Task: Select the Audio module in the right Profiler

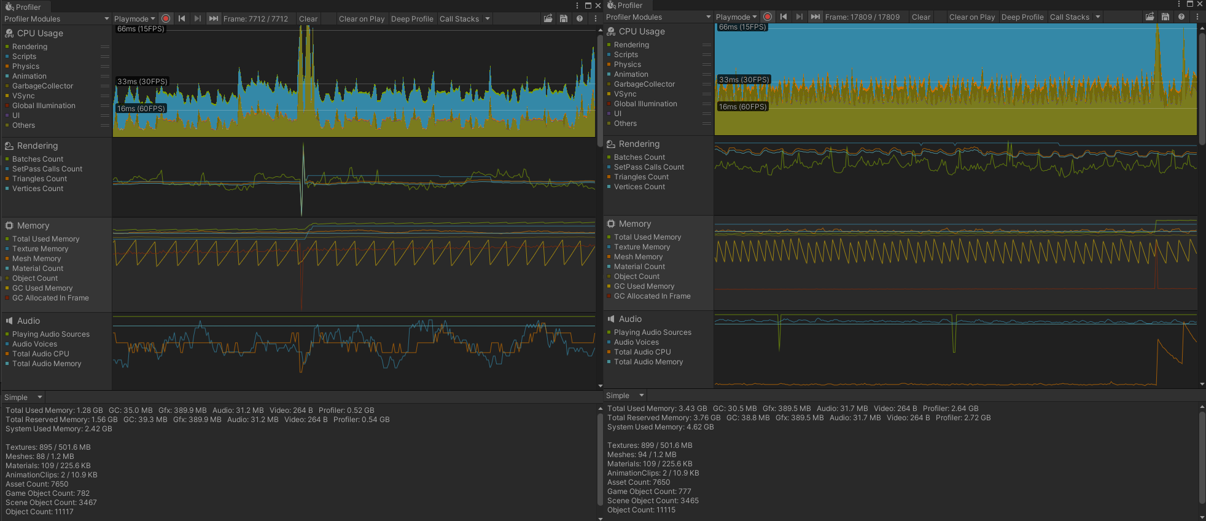Action: click(x=630, y=319)
